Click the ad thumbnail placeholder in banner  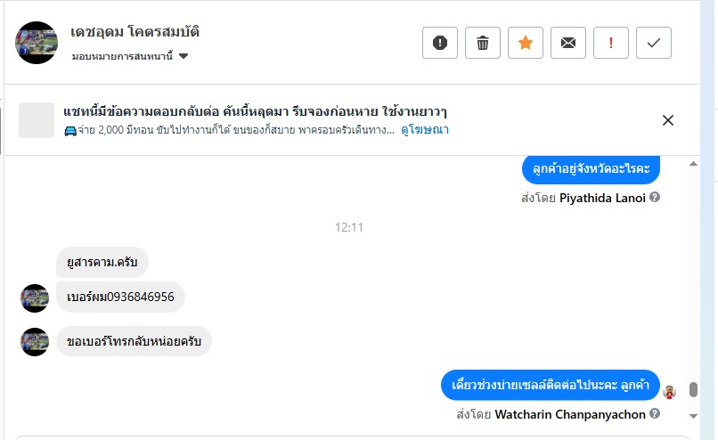point(37,120)
